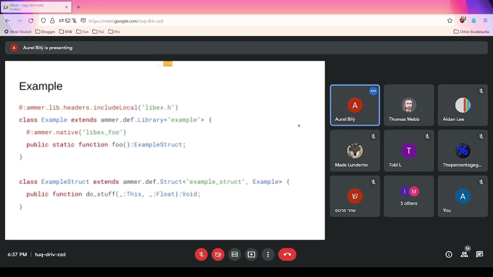Screen dimensions: 493x277
Task: Open the blue ghost extension icon
Action: pos(475,21)
